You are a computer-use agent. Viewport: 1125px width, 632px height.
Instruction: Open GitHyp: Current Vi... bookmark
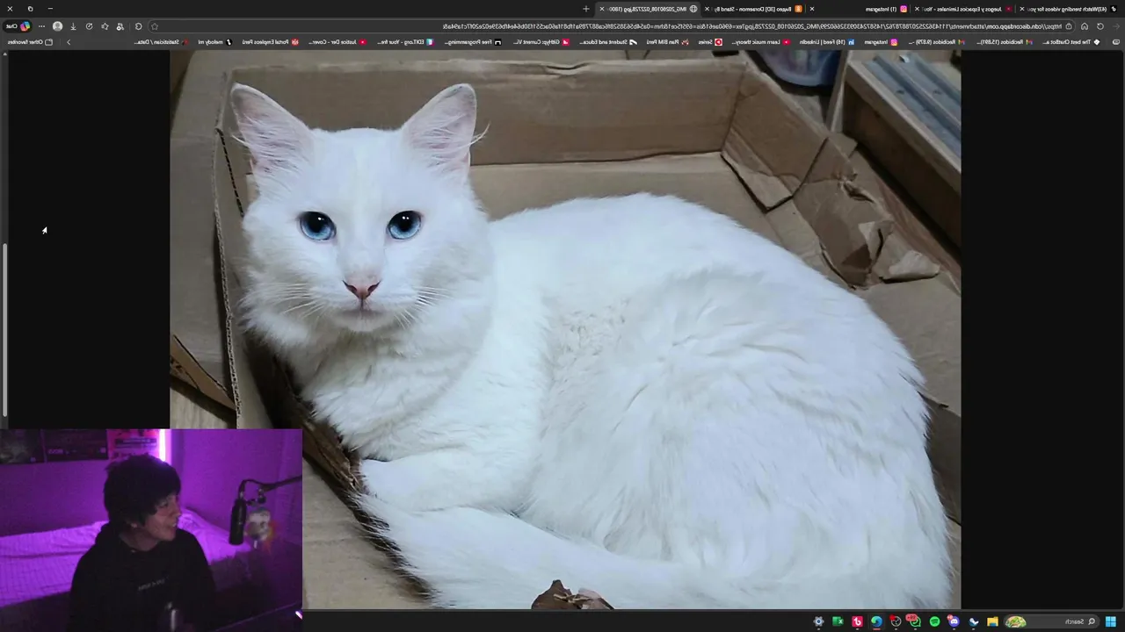tap(541, 42)
